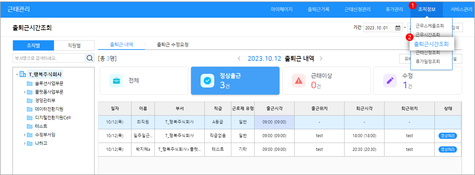Viewport: 475px width, 175px height.
Task: Expand the 수정부서임 folder
Action: (25, 135)
